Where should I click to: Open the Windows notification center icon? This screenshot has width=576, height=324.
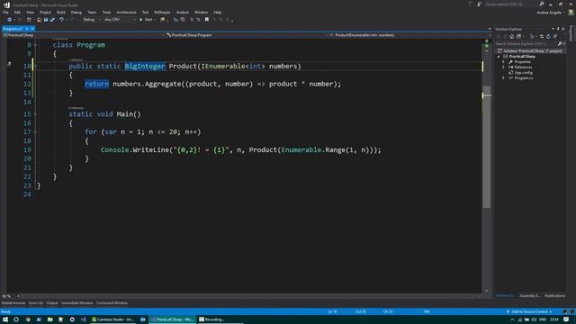click(566, 319)
